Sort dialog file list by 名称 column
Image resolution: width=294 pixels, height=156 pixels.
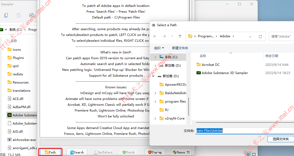(203, 56)
